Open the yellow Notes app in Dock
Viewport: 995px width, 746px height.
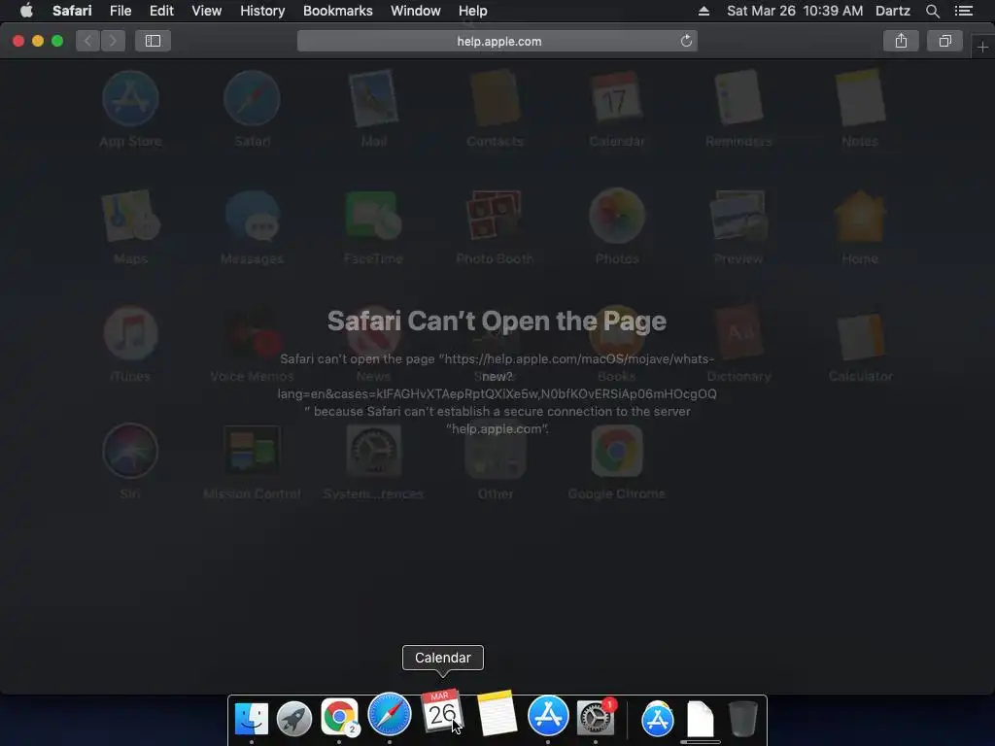pyautogui.click(x=497, y=714)
